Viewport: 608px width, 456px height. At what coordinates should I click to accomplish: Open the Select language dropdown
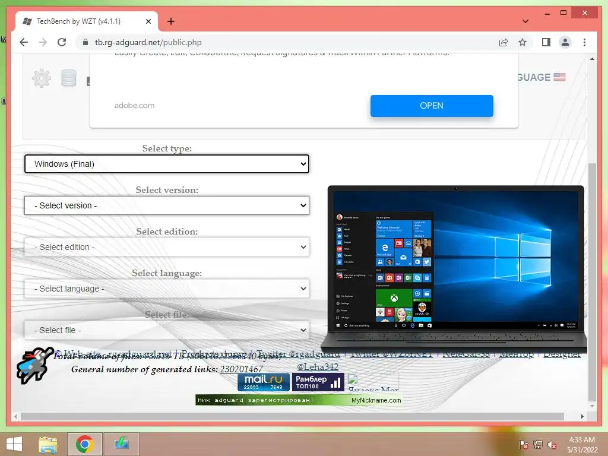point(167,289)
